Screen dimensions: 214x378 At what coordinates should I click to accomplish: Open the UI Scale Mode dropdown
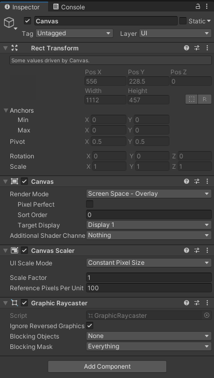click(x=149, y=263)
